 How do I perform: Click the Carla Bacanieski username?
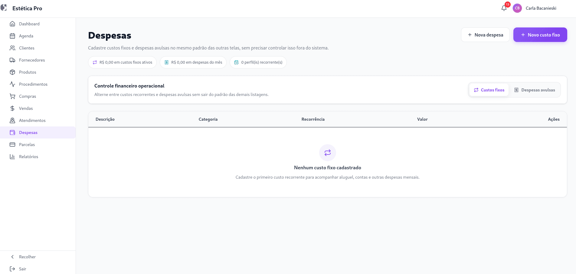pos(541,8)
